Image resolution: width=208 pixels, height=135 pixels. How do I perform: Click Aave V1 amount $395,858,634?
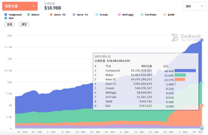tap(143, 84)
